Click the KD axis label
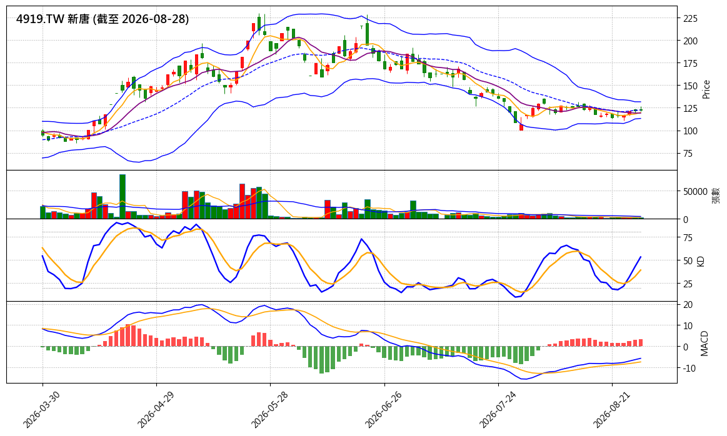 [x=701, y=261]
